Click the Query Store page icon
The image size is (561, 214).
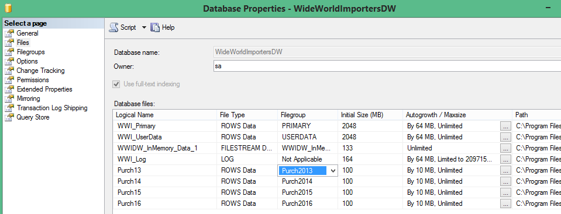(9, 117)
